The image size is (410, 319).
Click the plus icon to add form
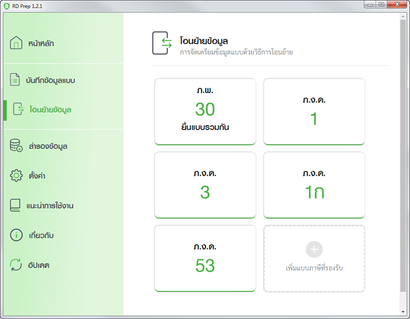tap(314, 249)
